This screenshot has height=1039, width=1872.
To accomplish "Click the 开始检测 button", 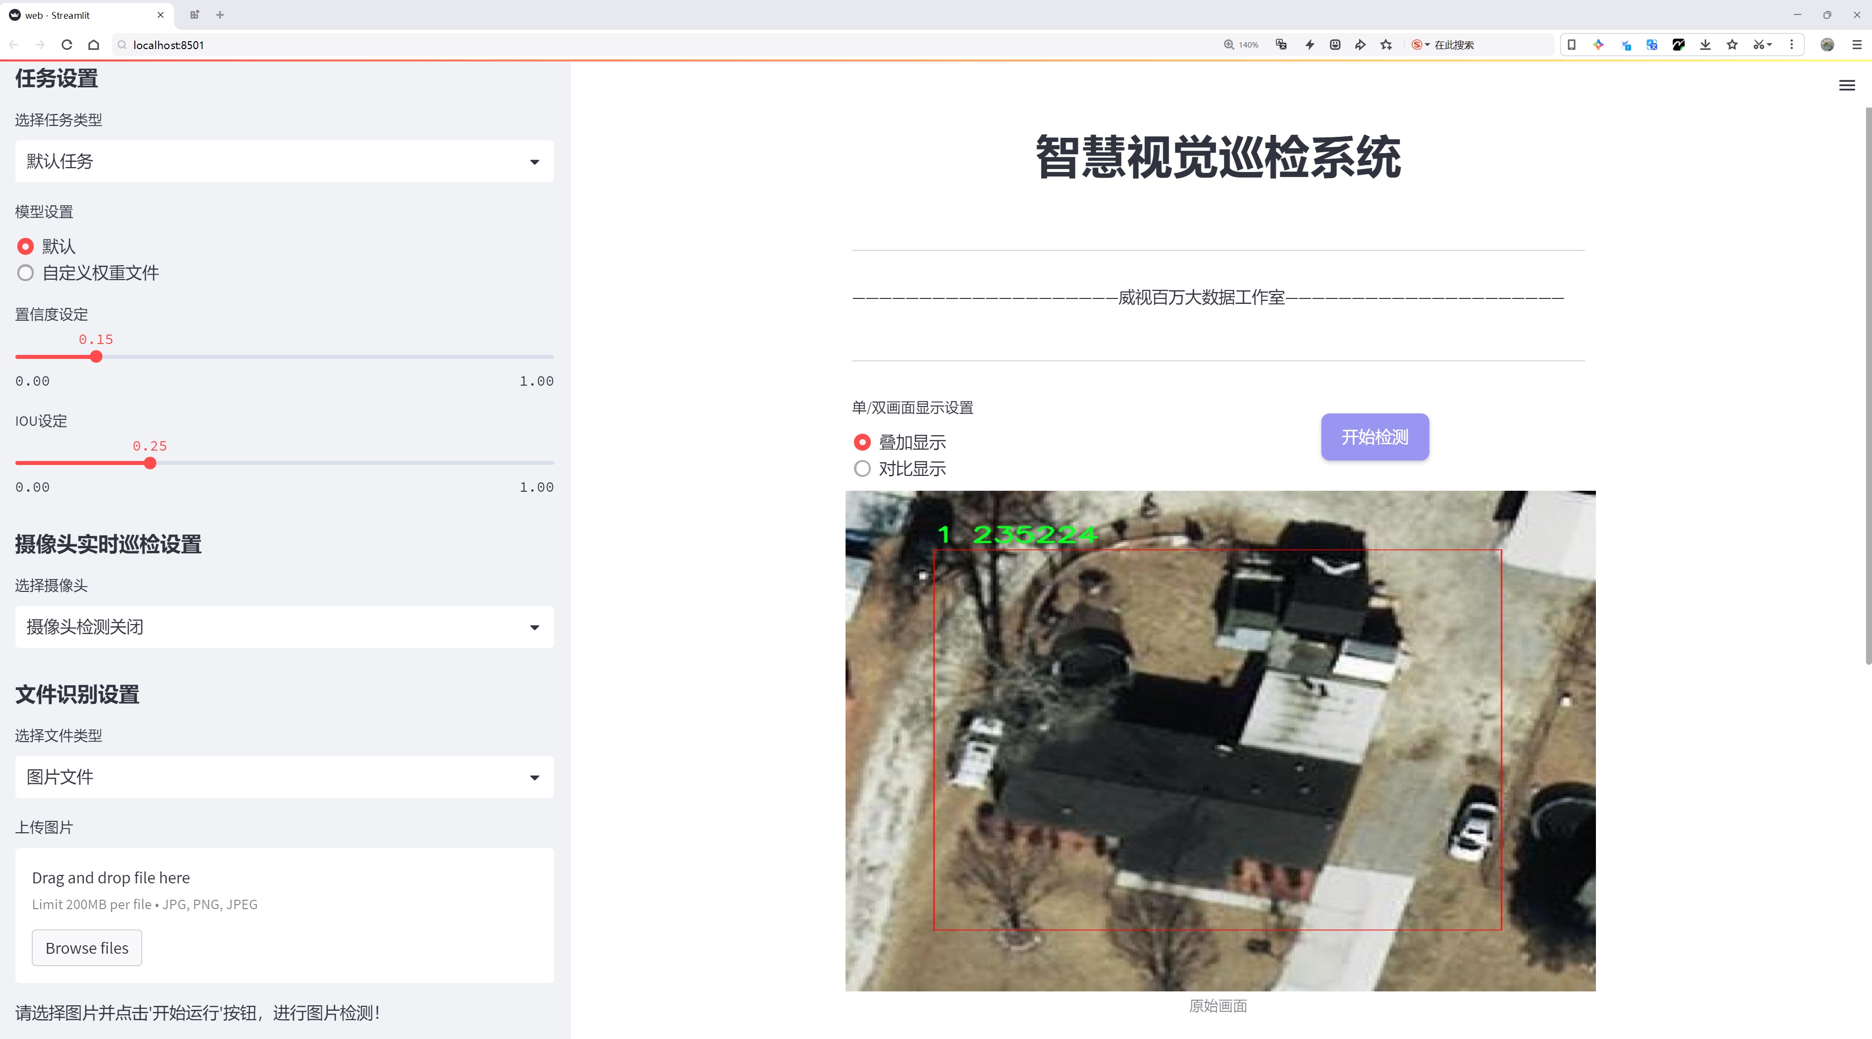I will coord(1374,437).
